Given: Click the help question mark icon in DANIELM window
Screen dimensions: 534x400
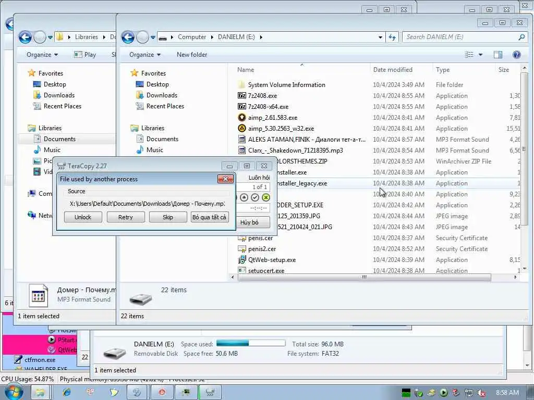Looking at the screenshot, I should (x=516, y=54).
